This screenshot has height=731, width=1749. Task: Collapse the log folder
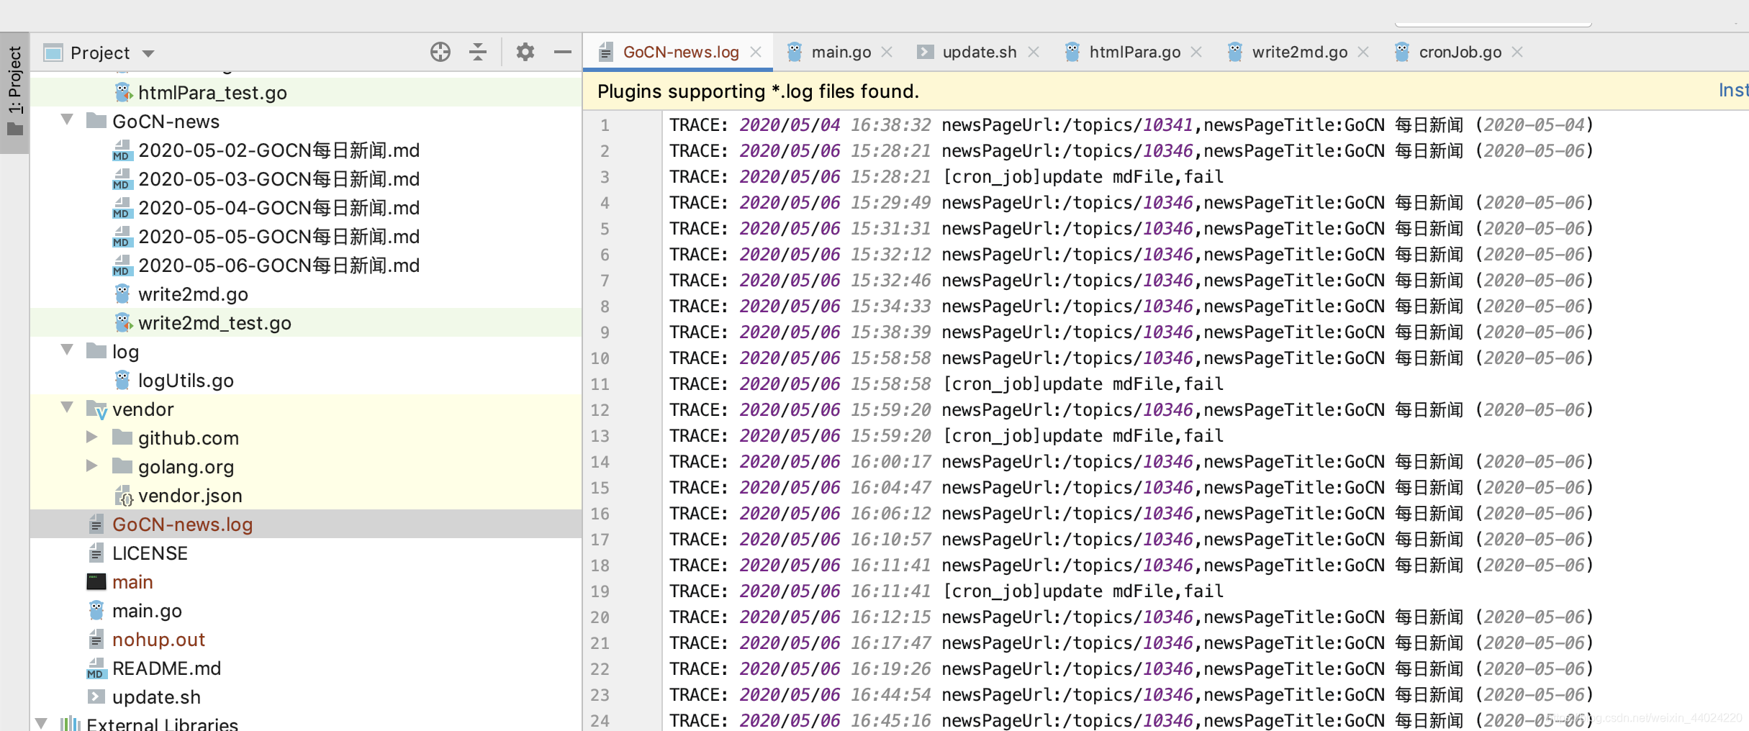coord(67,350)
